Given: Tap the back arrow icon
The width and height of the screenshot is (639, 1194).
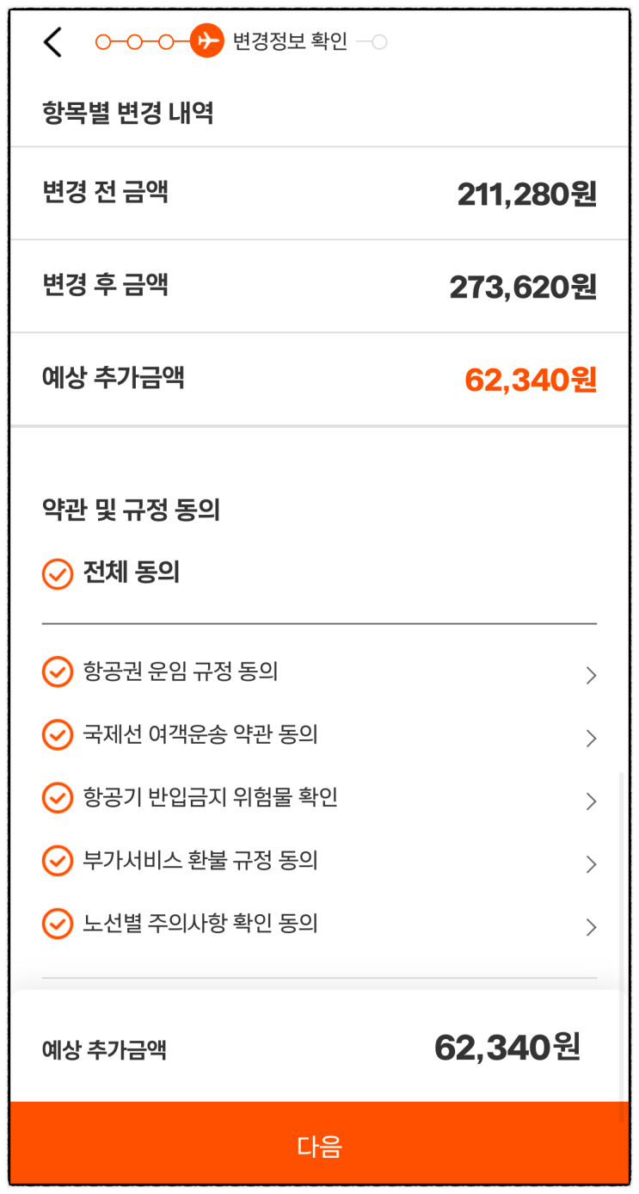Looking at the screenshot, I should (52, 41).
